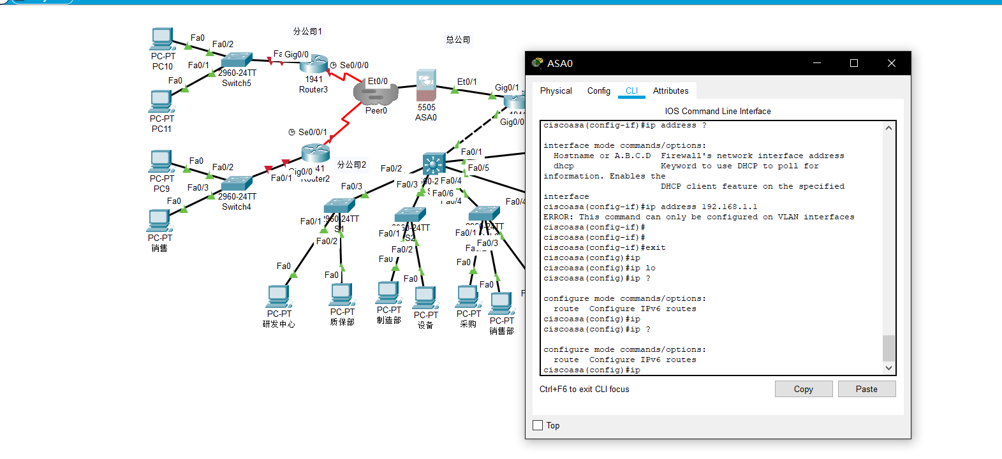1002x459 pixels.
Task: Click the Paste button
Action: click(x=867, y=389)
